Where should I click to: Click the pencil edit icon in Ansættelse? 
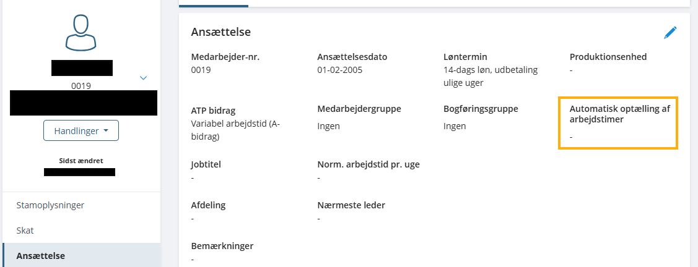click(x=670, y=33)
